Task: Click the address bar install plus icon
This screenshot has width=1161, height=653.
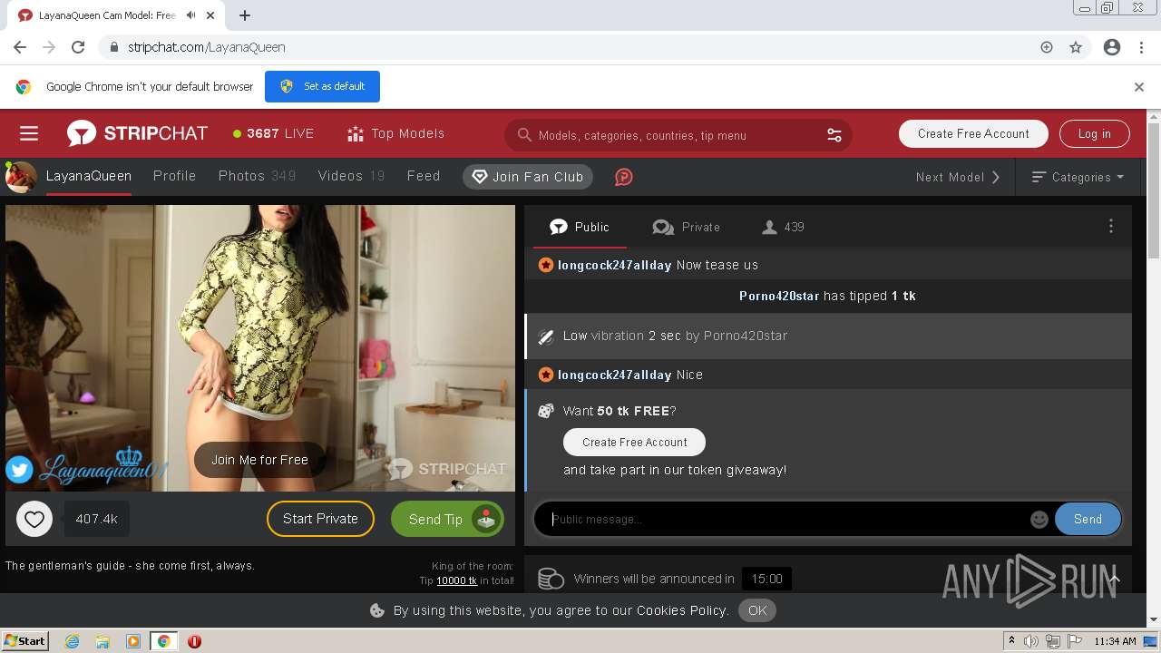Action: coord(1047,47)
